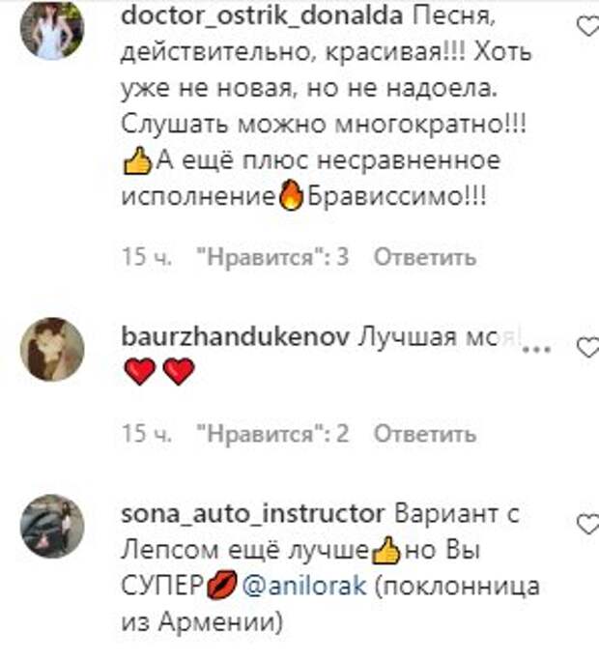The height and width of the screenshot is (661, 599).
Task: Open the @anilorak mention link
Action: coord(304,586)
